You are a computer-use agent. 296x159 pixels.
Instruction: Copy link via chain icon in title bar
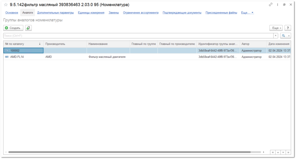pyautogui.click(x=271, y=4)
